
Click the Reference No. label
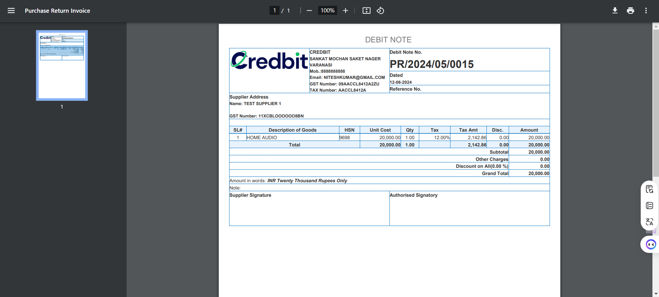click(405, 89)
